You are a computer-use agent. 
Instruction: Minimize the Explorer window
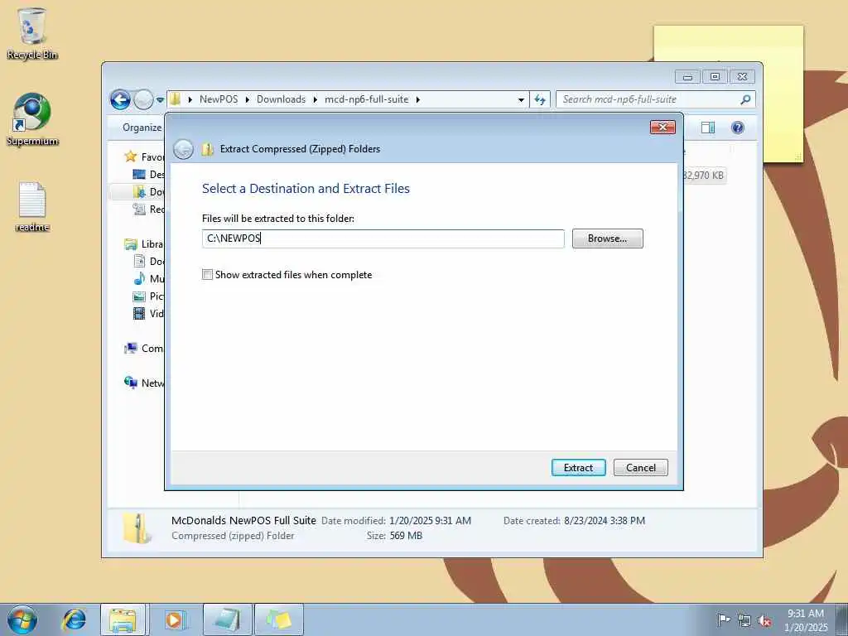pyautogui.click(x=687, y=77)
